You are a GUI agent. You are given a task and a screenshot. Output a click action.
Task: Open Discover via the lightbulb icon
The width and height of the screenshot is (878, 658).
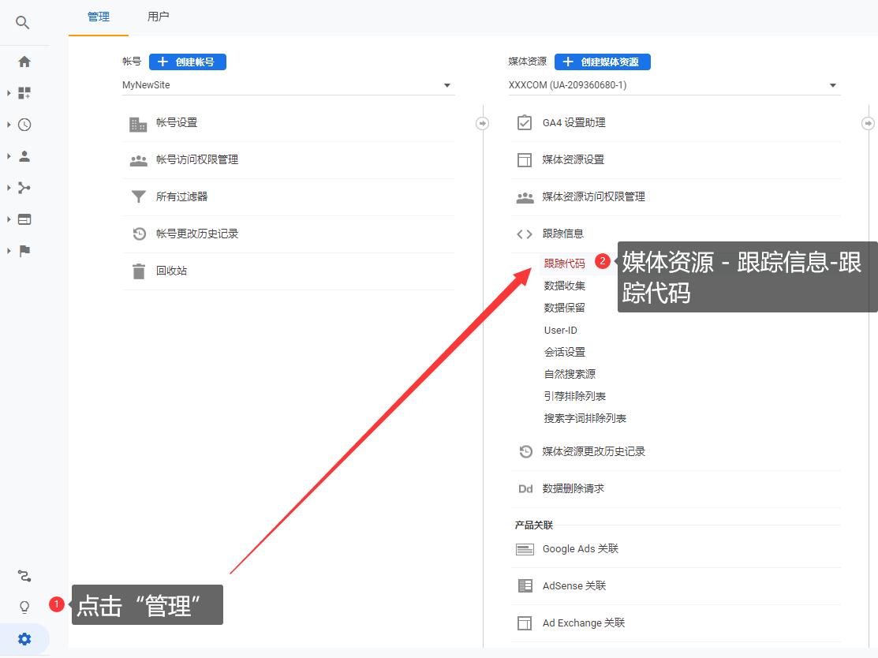[x=24, y=606]
